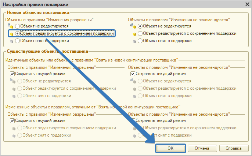Select 'Объект снят с поддержки' under new 'Изменения разрешены'
The width and height of the screenshot is (252, 156).
pos(18,41)
